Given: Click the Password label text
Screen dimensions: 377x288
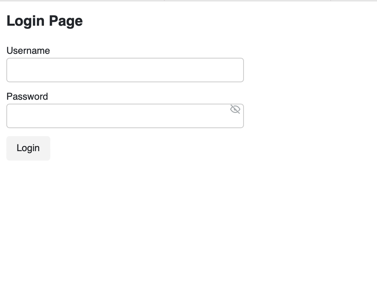Looking at the screenshot, I should point(27,97).
